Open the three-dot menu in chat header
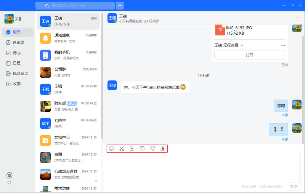Viewport: 305px width, 193px height. [x=298, y=18]
